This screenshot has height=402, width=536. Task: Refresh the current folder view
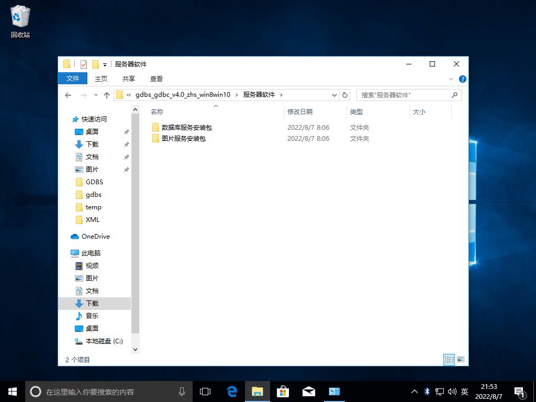click(344, 95)
